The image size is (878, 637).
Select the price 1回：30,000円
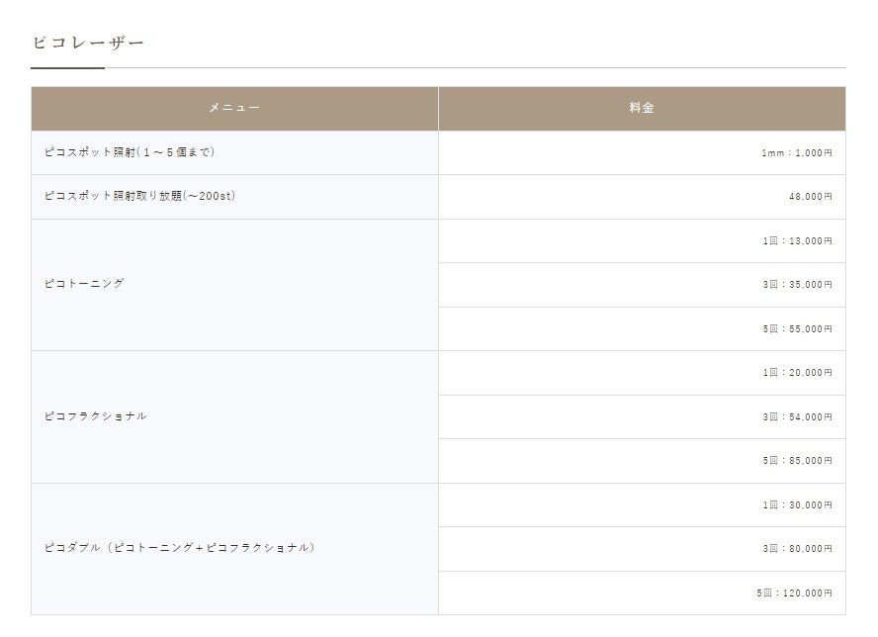coord(797,505)
